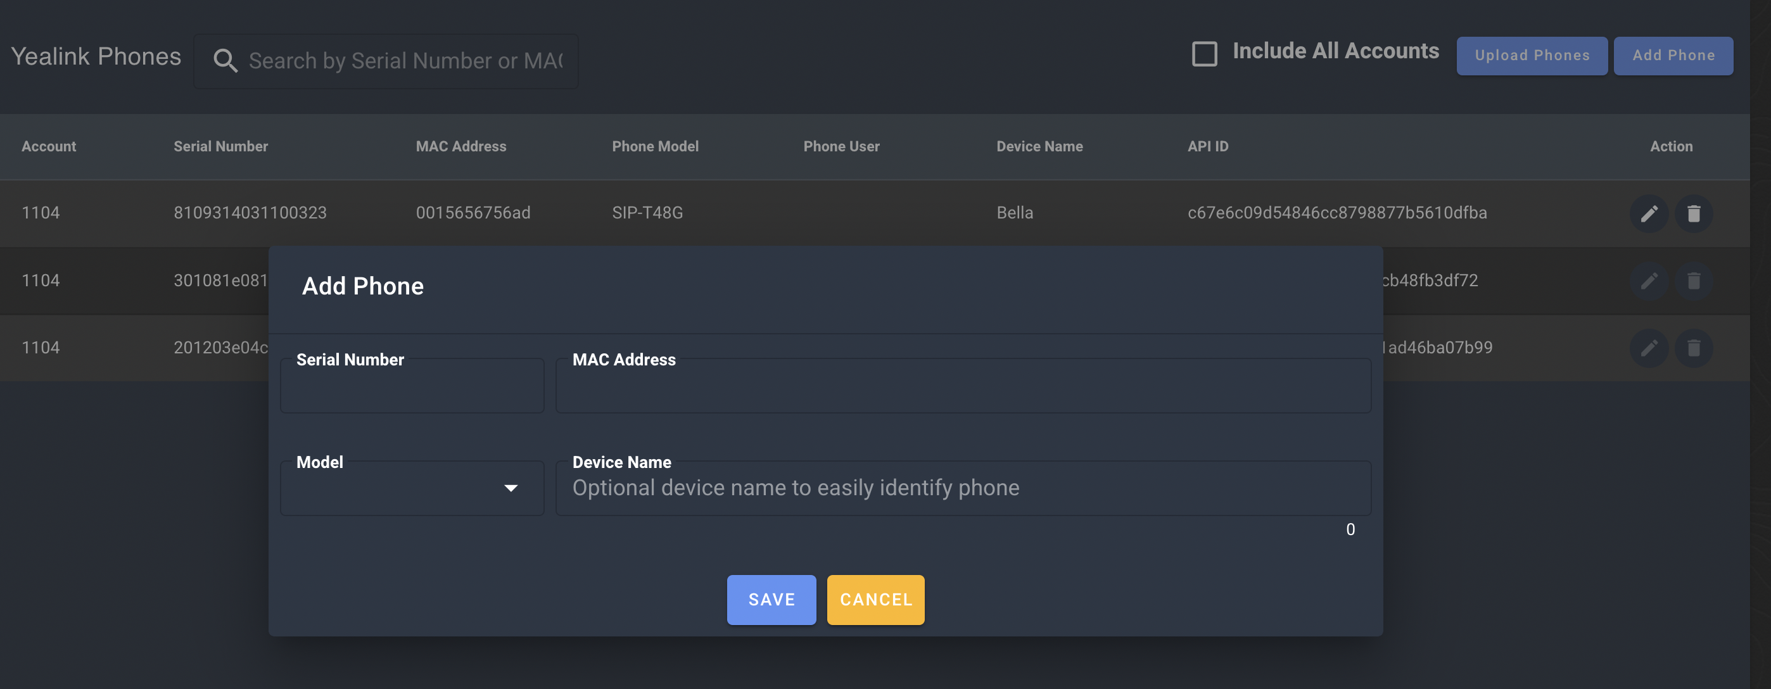Select the Action column header

[1672, 146]
